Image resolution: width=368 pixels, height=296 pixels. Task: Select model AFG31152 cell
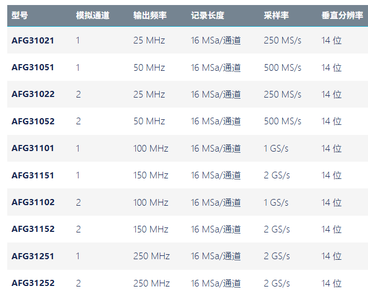pyautogui.click(x=33, y=229)
